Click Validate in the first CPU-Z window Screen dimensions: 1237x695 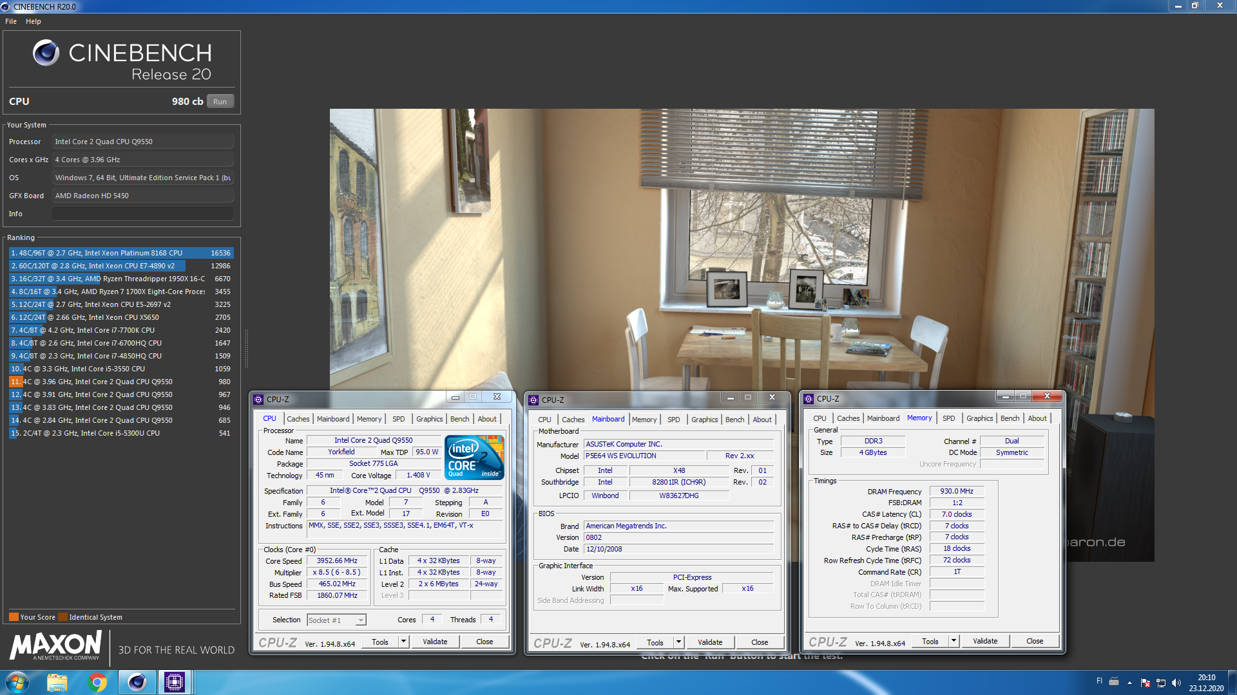(435, 642)
